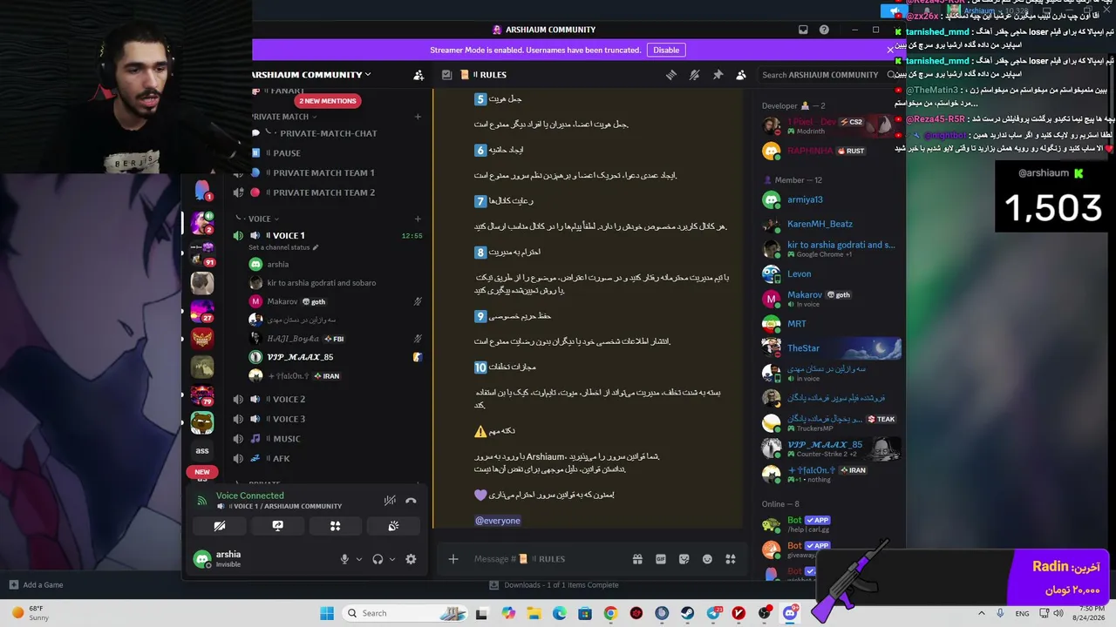
Task: Open the soundboard button in voice panel
Action: tap(393, 526)
